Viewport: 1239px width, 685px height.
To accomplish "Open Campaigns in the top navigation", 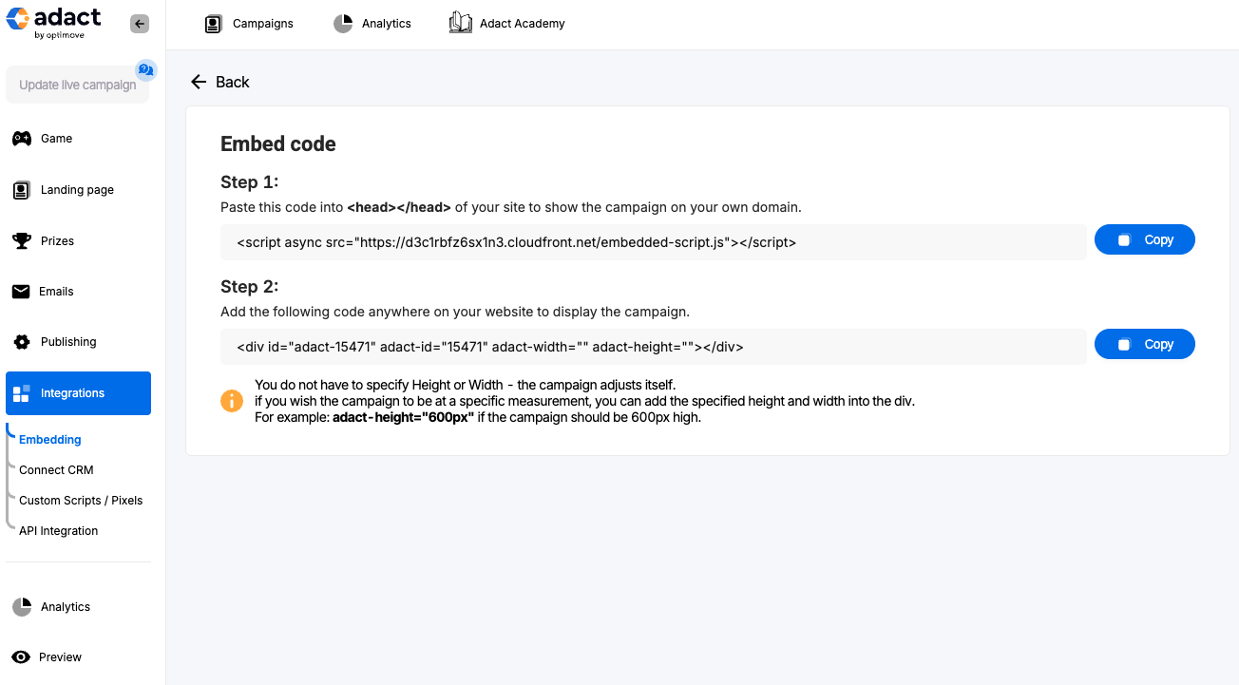I will (x=250, y=24).
